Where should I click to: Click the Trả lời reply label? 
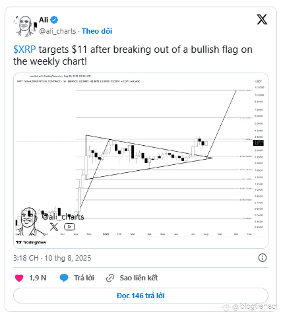(x=84, y=278)
